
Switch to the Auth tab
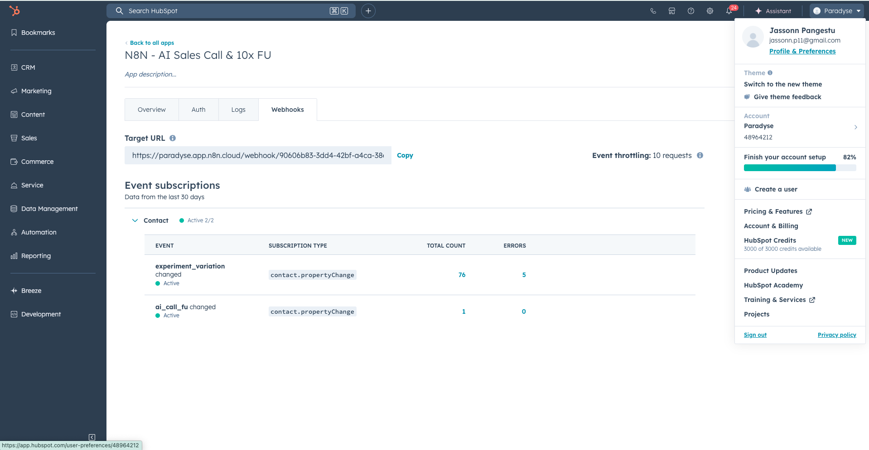[198, 109]
